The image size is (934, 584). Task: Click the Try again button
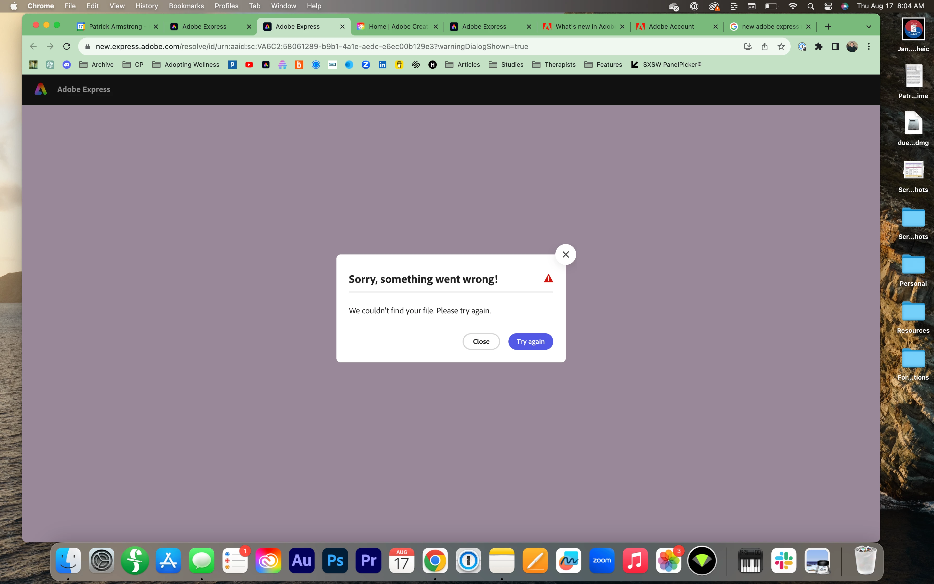click(530, 342)
